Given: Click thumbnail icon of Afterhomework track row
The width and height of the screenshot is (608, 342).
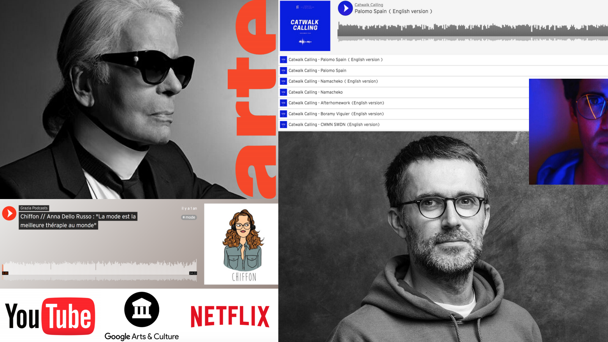Looking at the screenshot, I should coord(283,103).
